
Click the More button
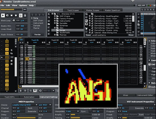(131, 35)
